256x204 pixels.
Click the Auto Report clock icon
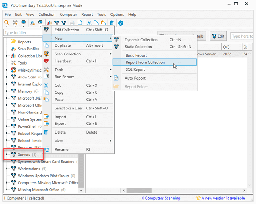point(116,78)
